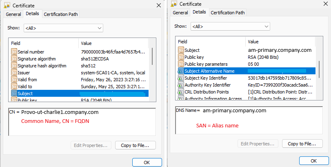331x167 pixels.
Task: Select the Authority Key Identifier icon
Action: pyautogui.click(x=181, y=85)
